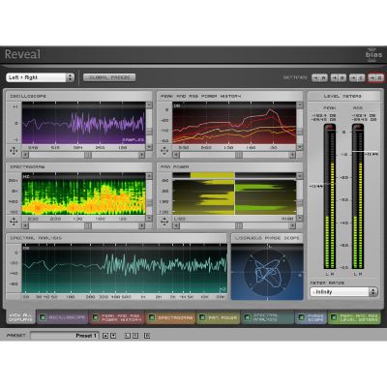Select settings slot A button
387x387 pixels.
point(319,77)
